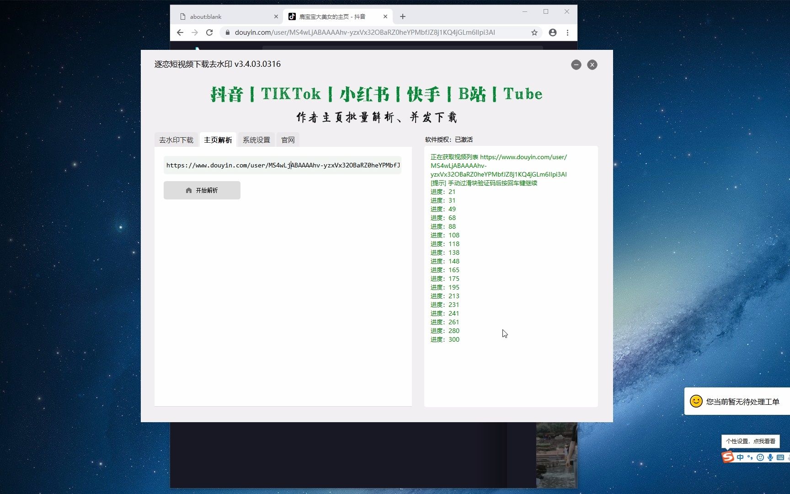Switch to the 去水印下载 tab
The image size is (790, 494).
(x=176, y=140)
